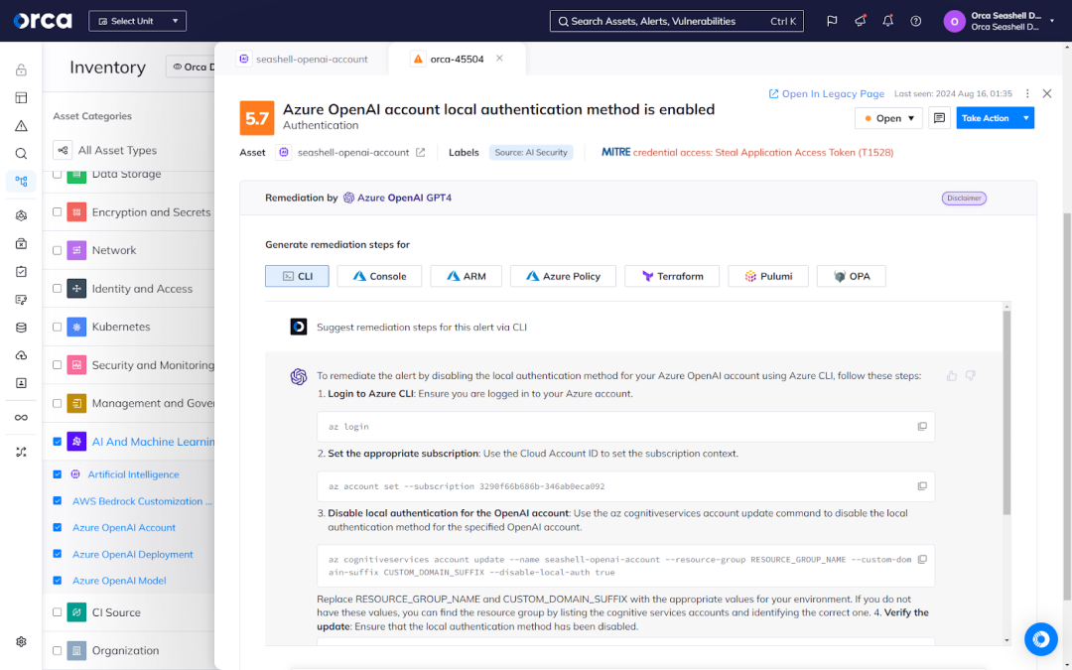Screen dimensions: 1072x670
Task: Open the database icon in sidebar
Action: 21,328
